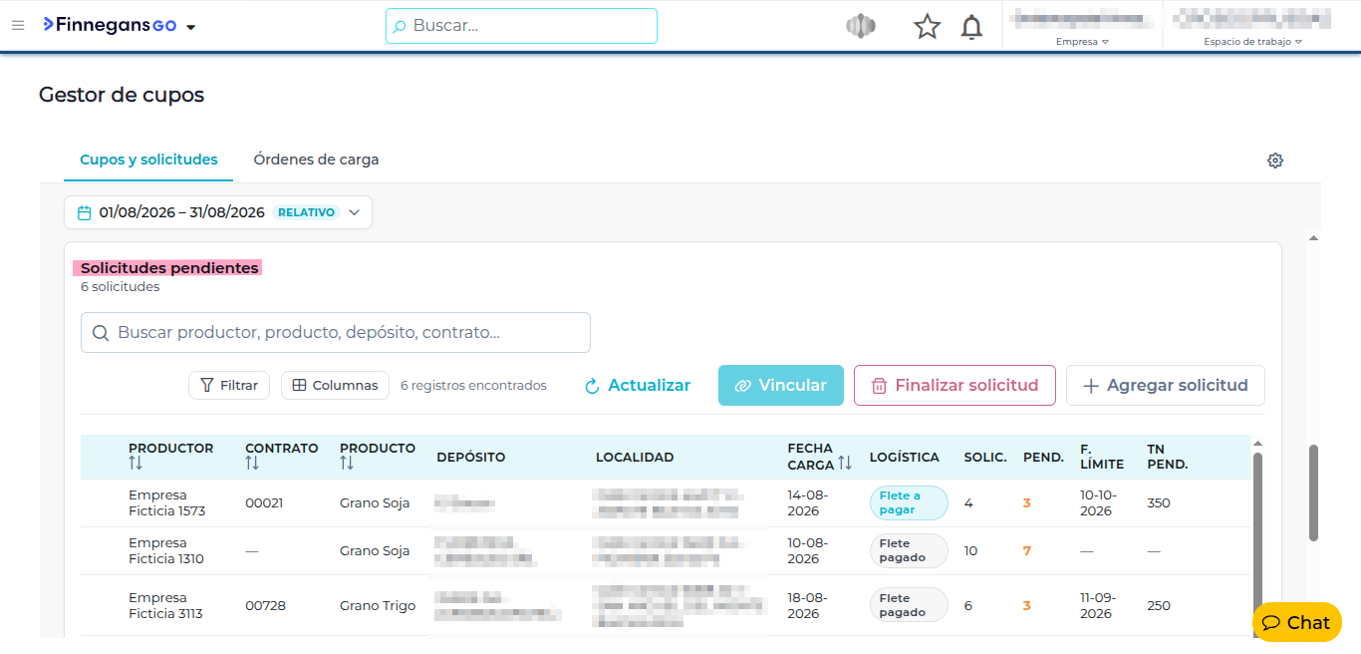Focus the Buscar productor, producto search box

[x=336, y=333]
